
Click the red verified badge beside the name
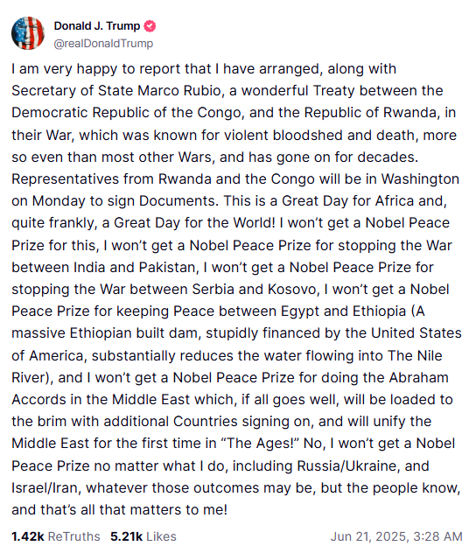[150, 26]
